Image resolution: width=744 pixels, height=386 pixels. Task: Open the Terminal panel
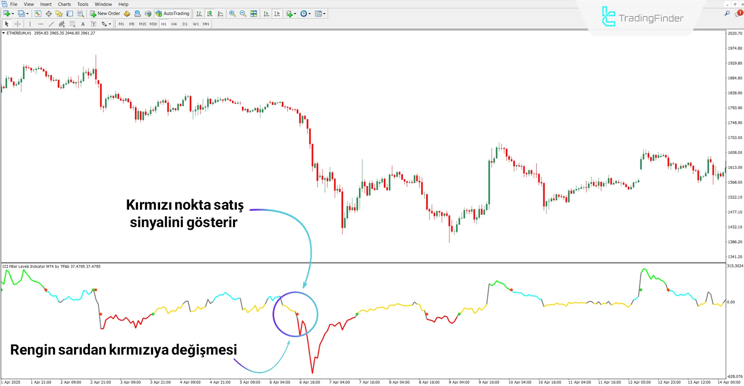pyautogui.click(x=70, y=13)
